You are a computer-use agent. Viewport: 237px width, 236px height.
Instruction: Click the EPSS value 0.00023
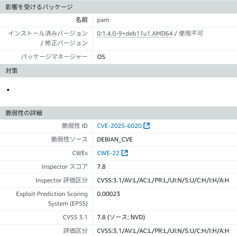point(108,194)
